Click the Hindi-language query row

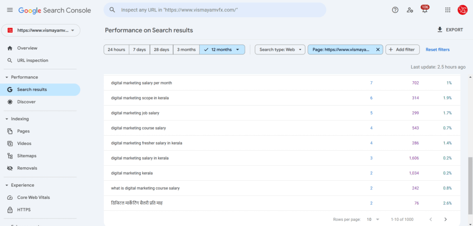coord(282,203)
